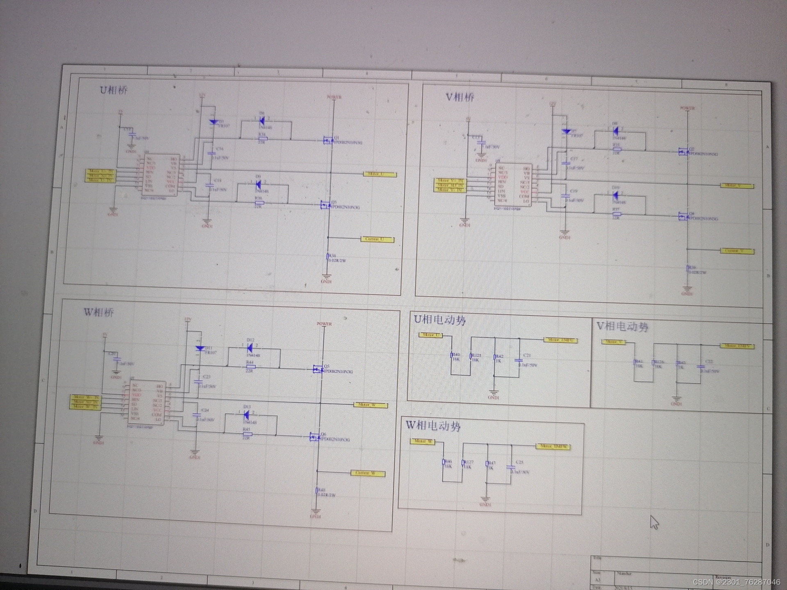The width and height of the screenshot is (787, 590).
Task: Click the U相桥 title text
Action: click(114, 90)
